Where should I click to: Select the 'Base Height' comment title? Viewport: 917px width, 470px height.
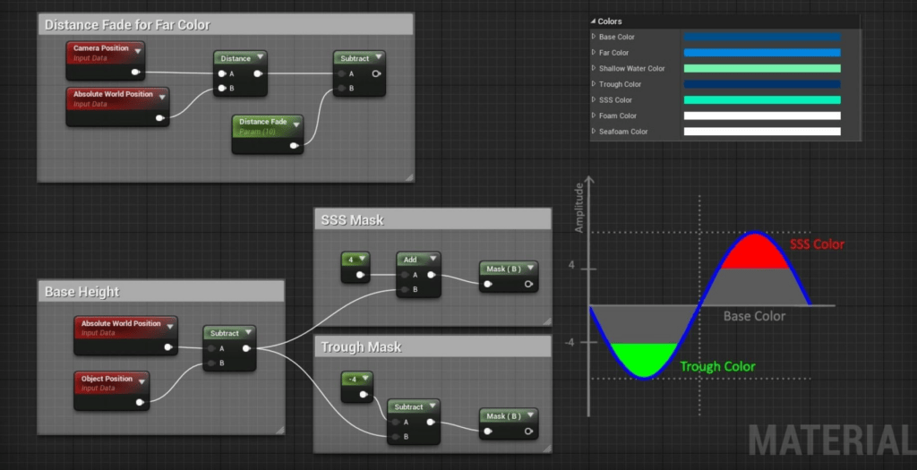pyautogui.click(x=81, y=292)
